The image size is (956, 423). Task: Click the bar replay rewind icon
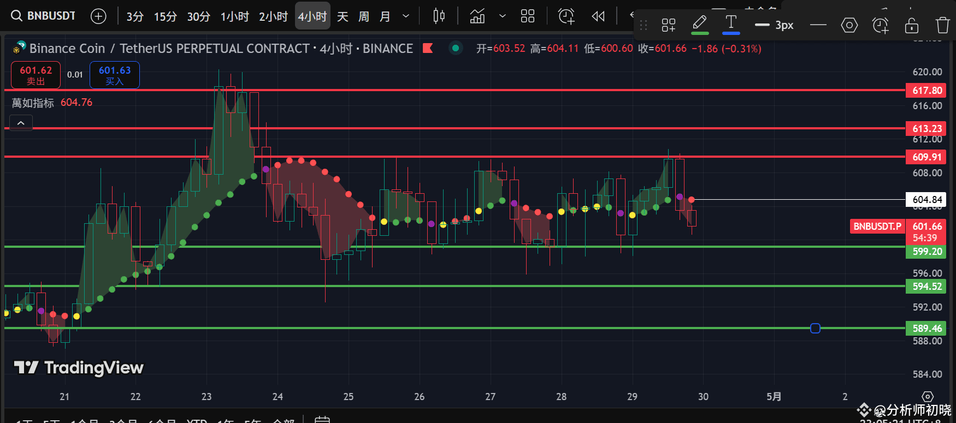[x=598, y=16]
